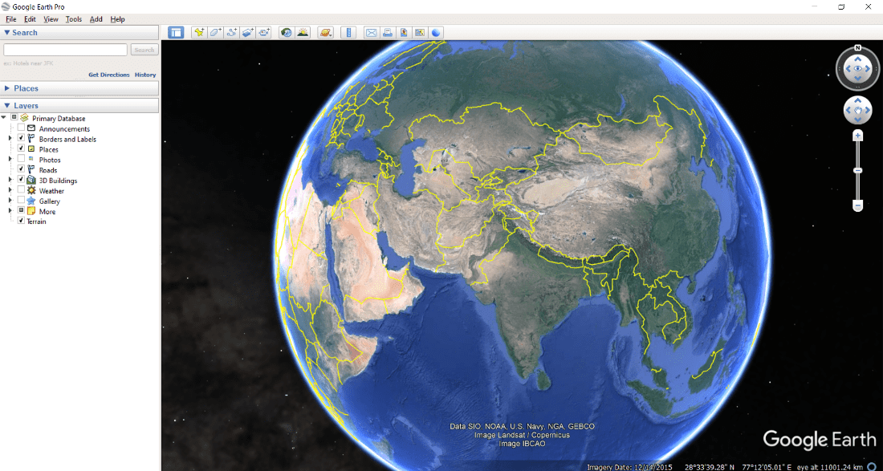Open the Add menu
Viewport: 883px width, 471px height.
coord(96,19)
